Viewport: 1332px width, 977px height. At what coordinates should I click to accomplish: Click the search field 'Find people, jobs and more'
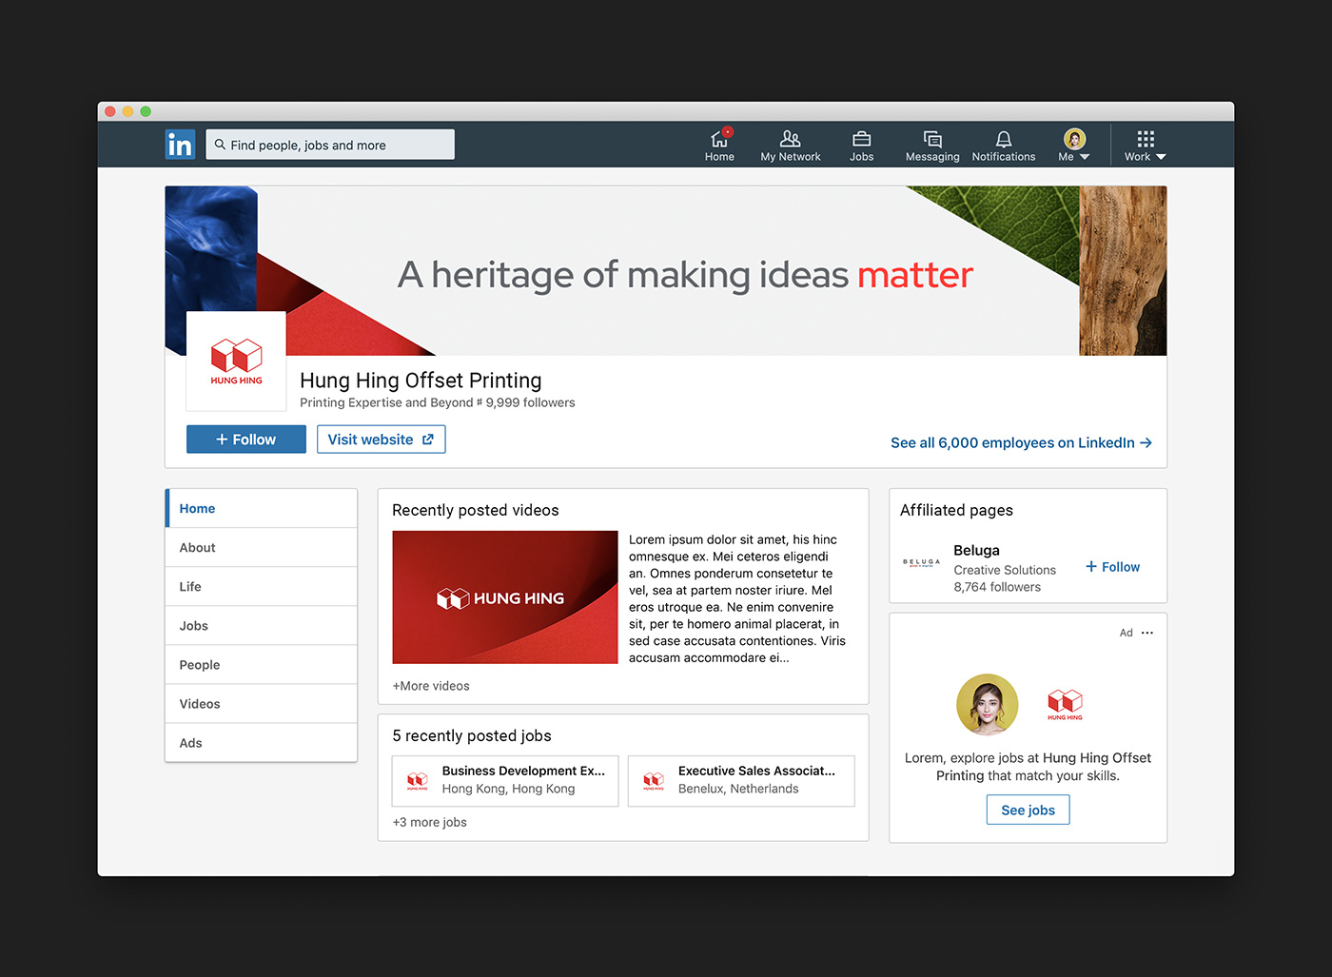tap(330, 145)
